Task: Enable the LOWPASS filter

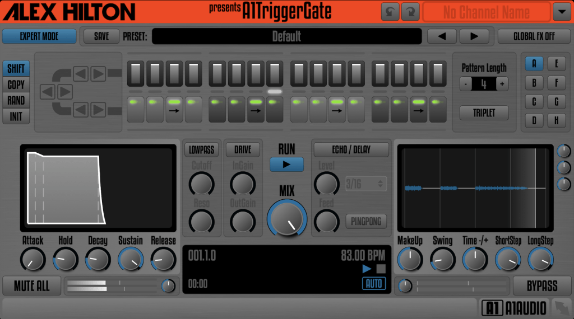Action: coord(201,149)
